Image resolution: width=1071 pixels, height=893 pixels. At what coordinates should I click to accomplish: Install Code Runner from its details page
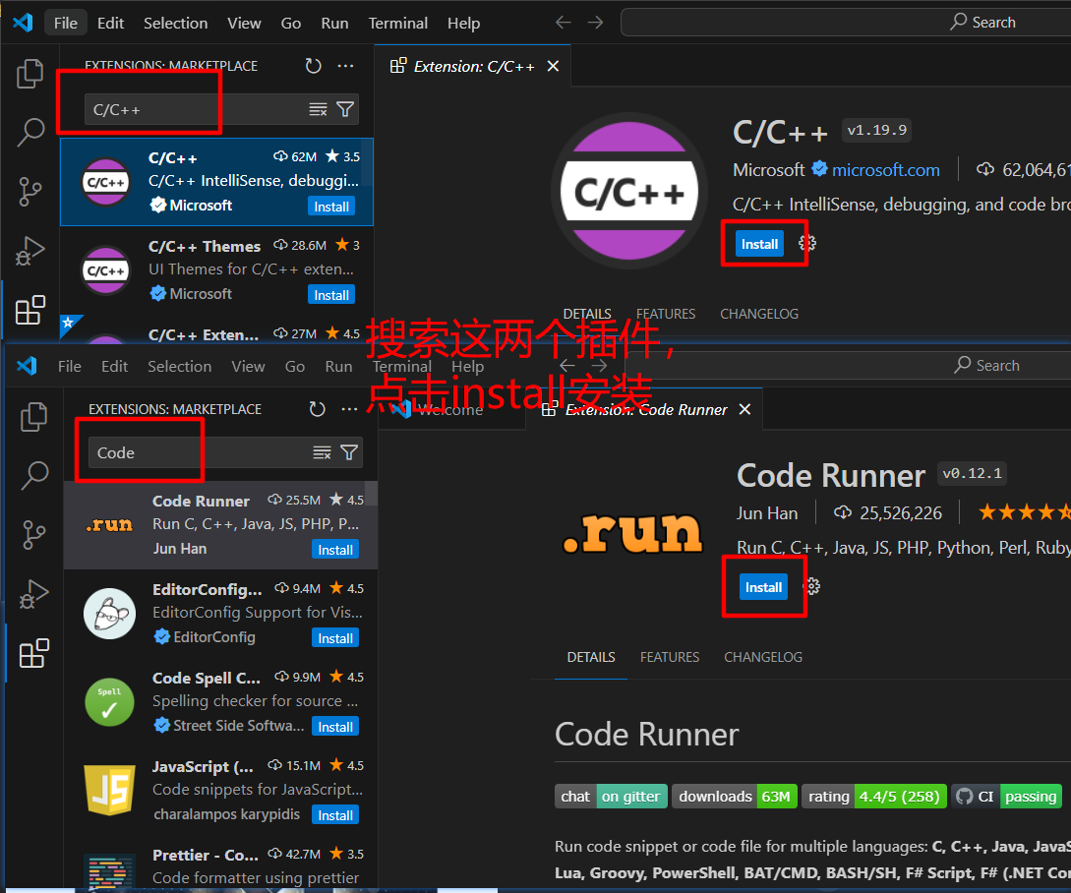click(x=763, y=587)
